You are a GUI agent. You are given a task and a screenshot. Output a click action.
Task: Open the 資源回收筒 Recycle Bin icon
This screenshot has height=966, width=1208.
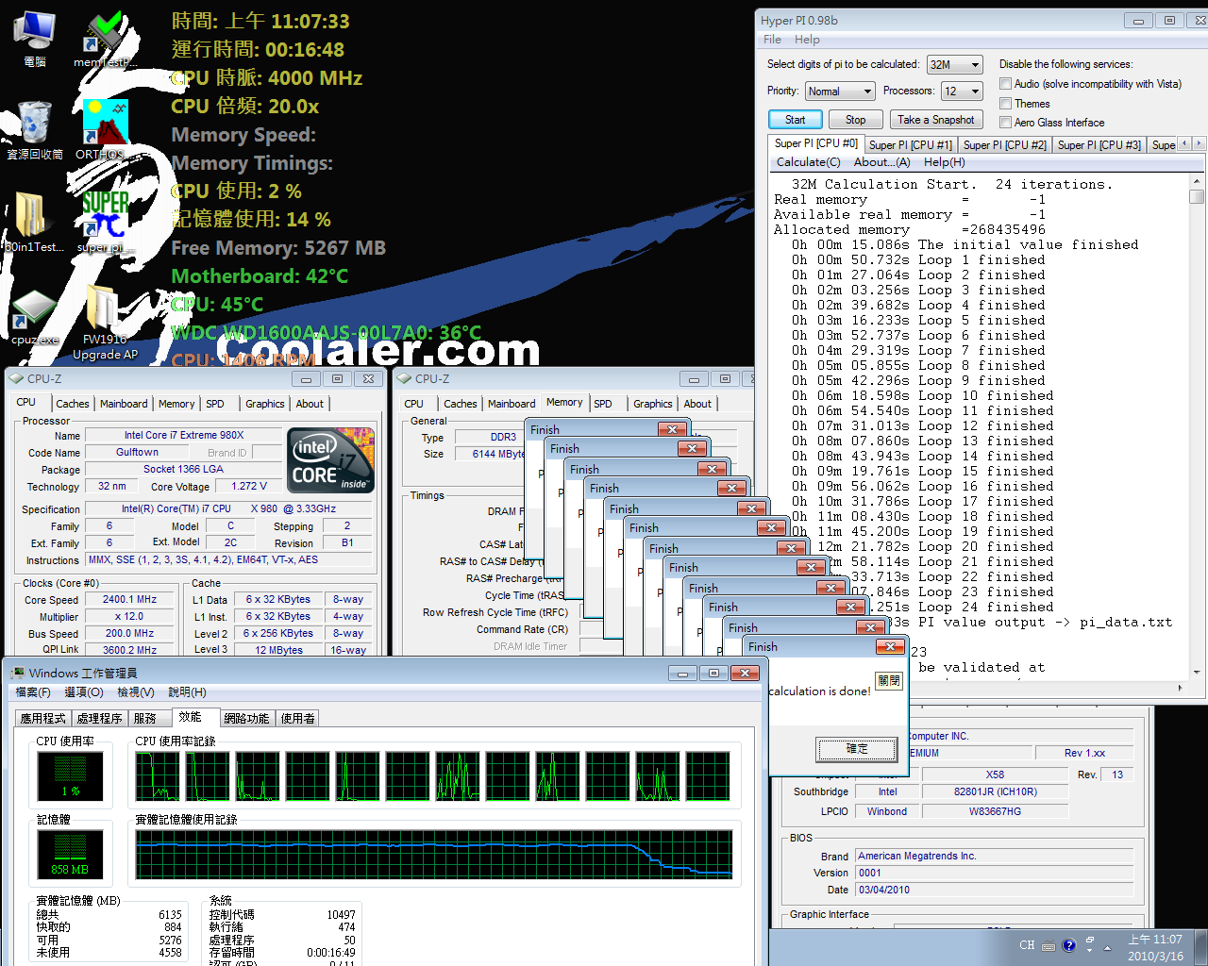[35, 130]
